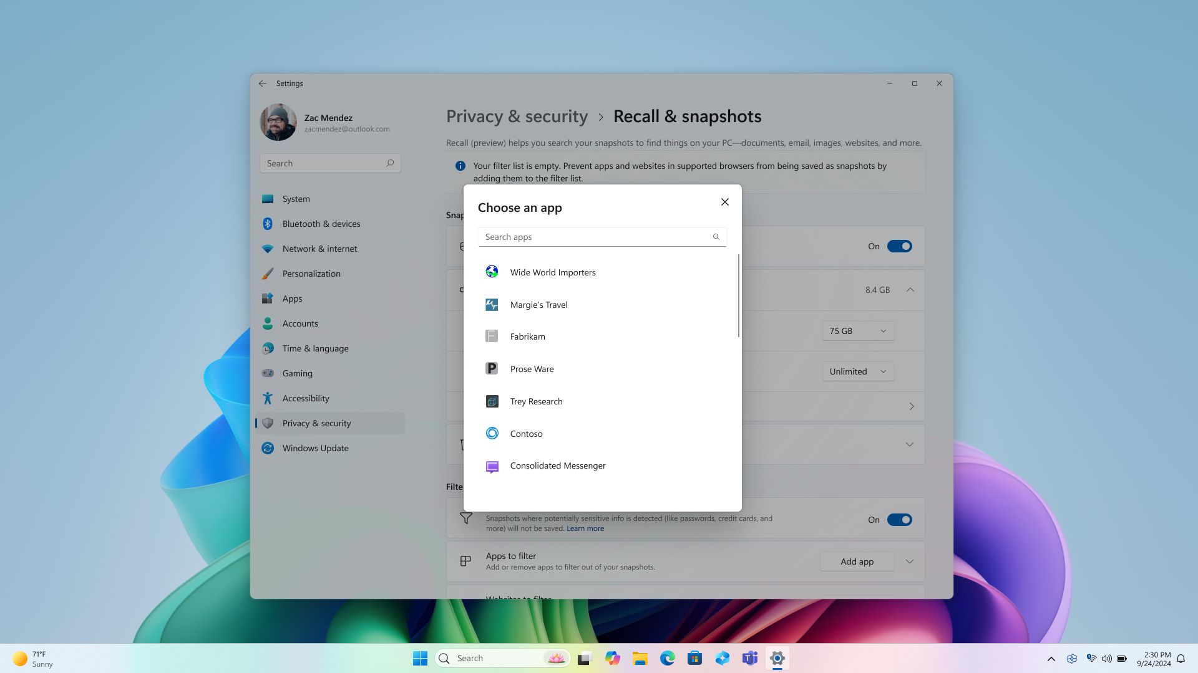Click the Consolidated Messenger app icon
The width and height of the screenshot is (1198, 673).
[x=491, y=465]
